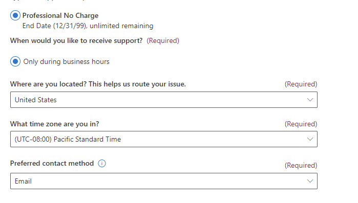Open the Preferred contact method info icon
Viewport: 358px width, 203px height.
[102, 163]
